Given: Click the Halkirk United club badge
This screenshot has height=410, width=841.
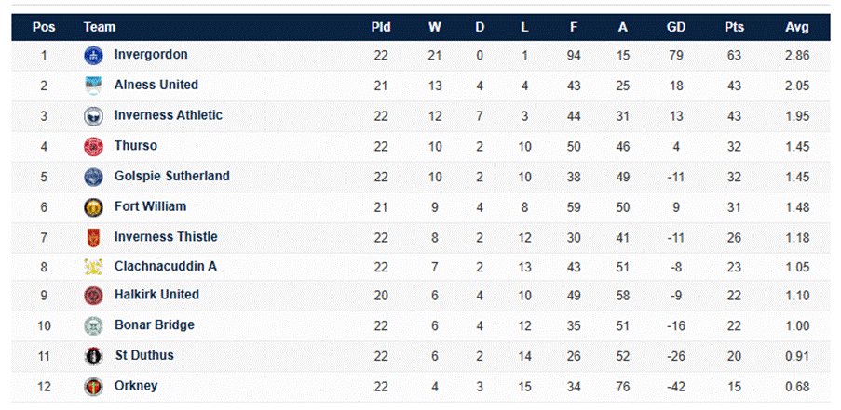Looking at the screenshot, I should tap(93, 296).
